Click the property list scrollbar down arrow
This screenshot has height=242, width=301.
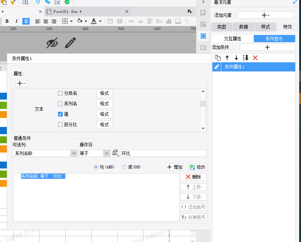click(x=203, y=128)
